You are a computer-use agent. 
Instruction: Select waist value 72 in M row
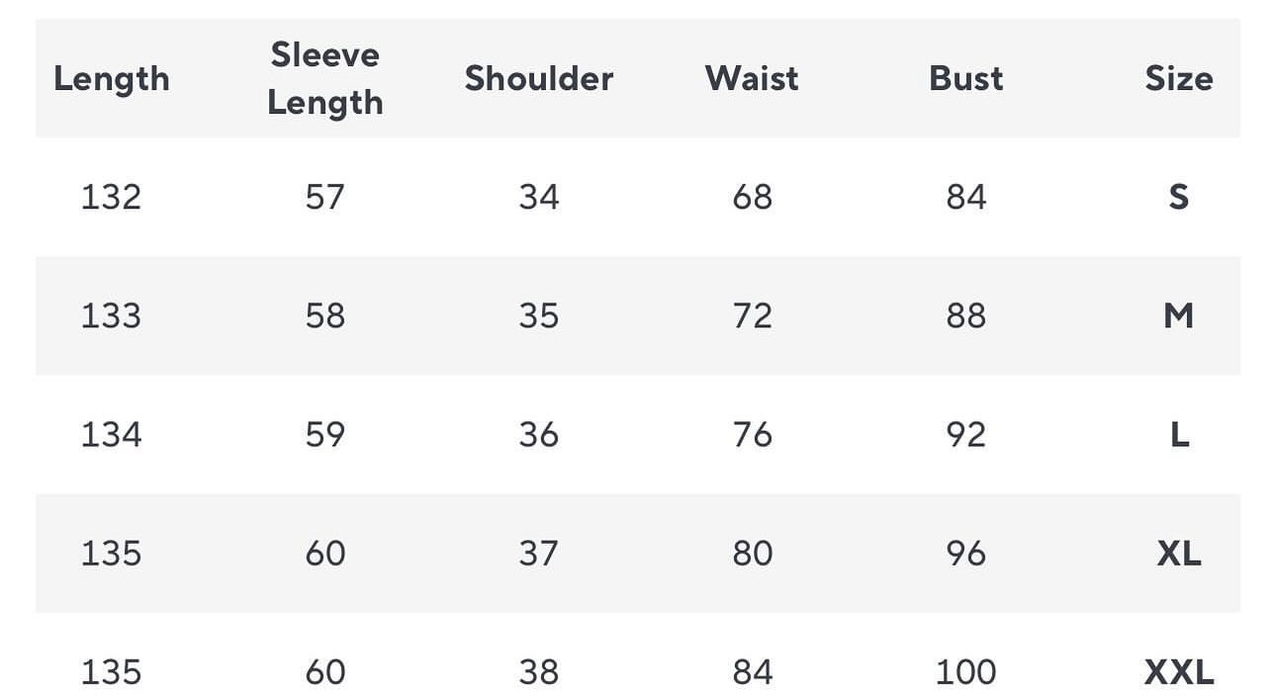click(752, 315)
